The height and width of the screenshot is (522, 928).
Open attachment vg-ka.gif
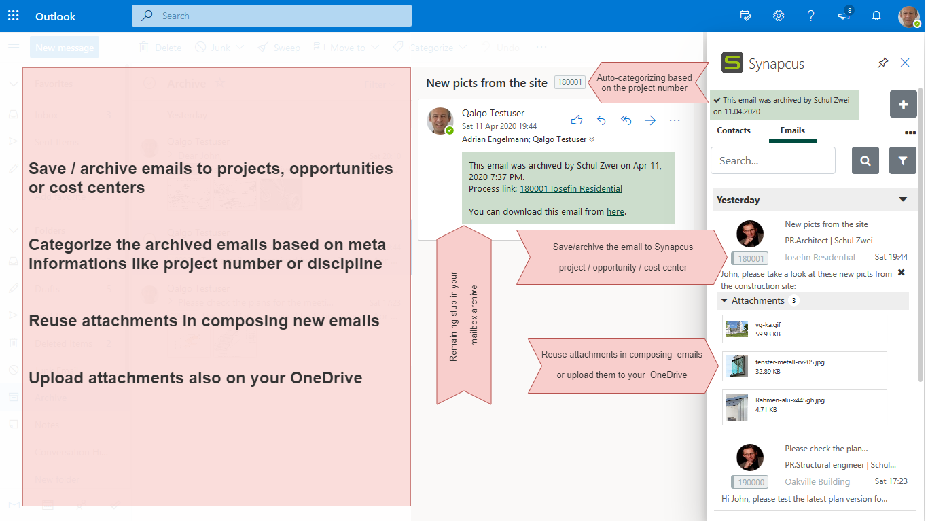tap(804, 329)
